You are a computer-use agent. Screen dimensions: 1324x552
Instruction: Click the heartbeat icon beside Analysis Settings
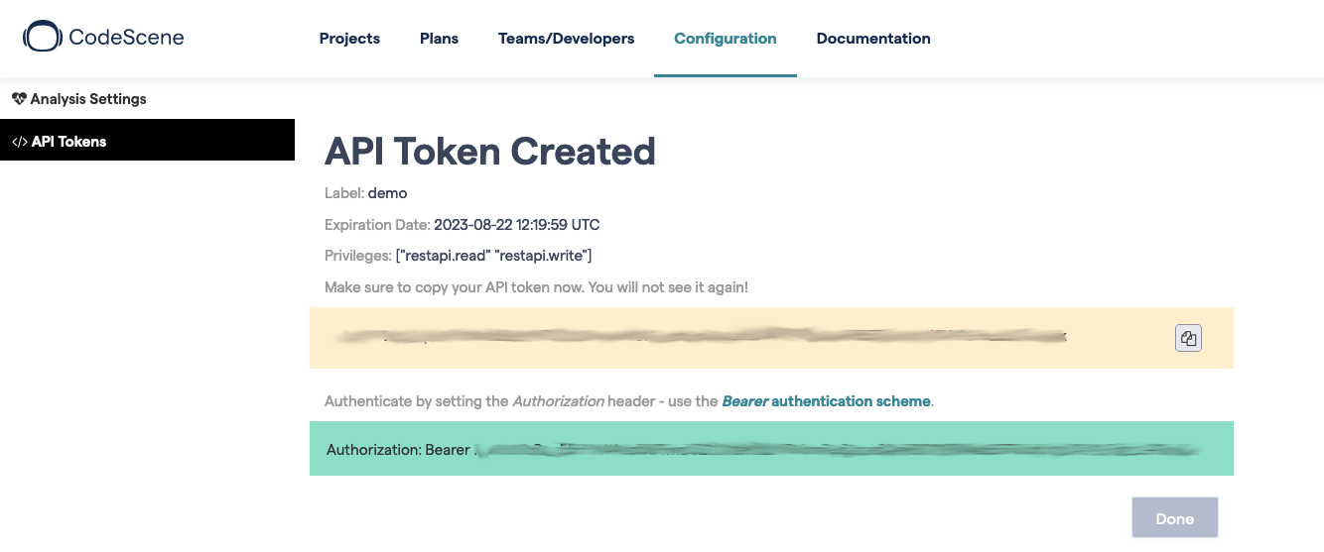click(19, 99)
